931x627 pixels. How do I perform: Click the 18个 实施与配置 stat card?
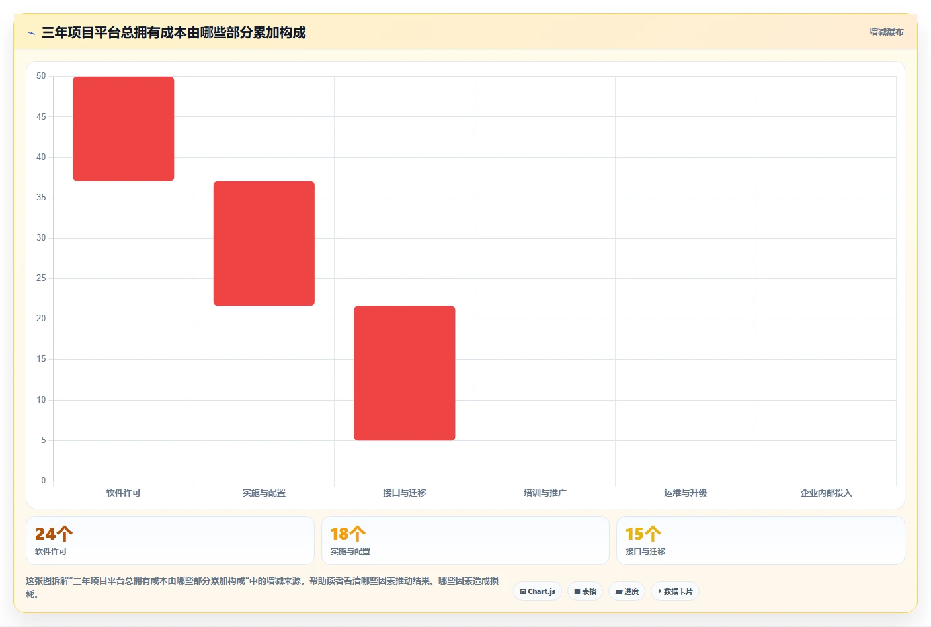coord(465,540)
